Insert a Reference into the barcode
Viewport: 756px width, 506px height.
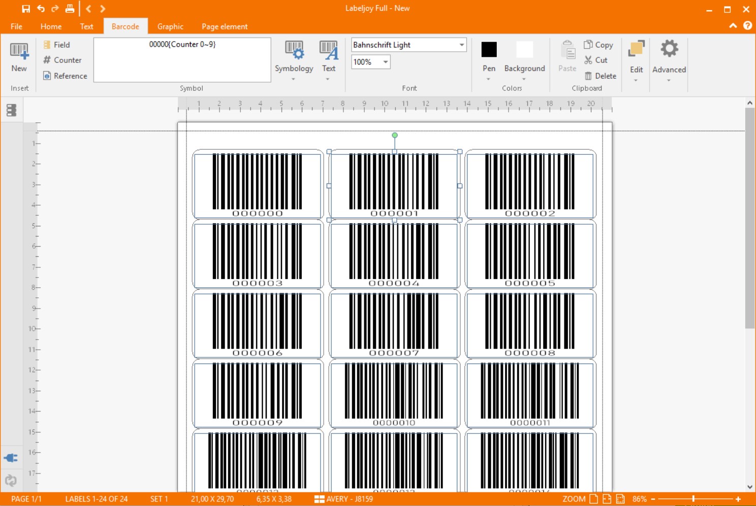click(x=65, y=76)
